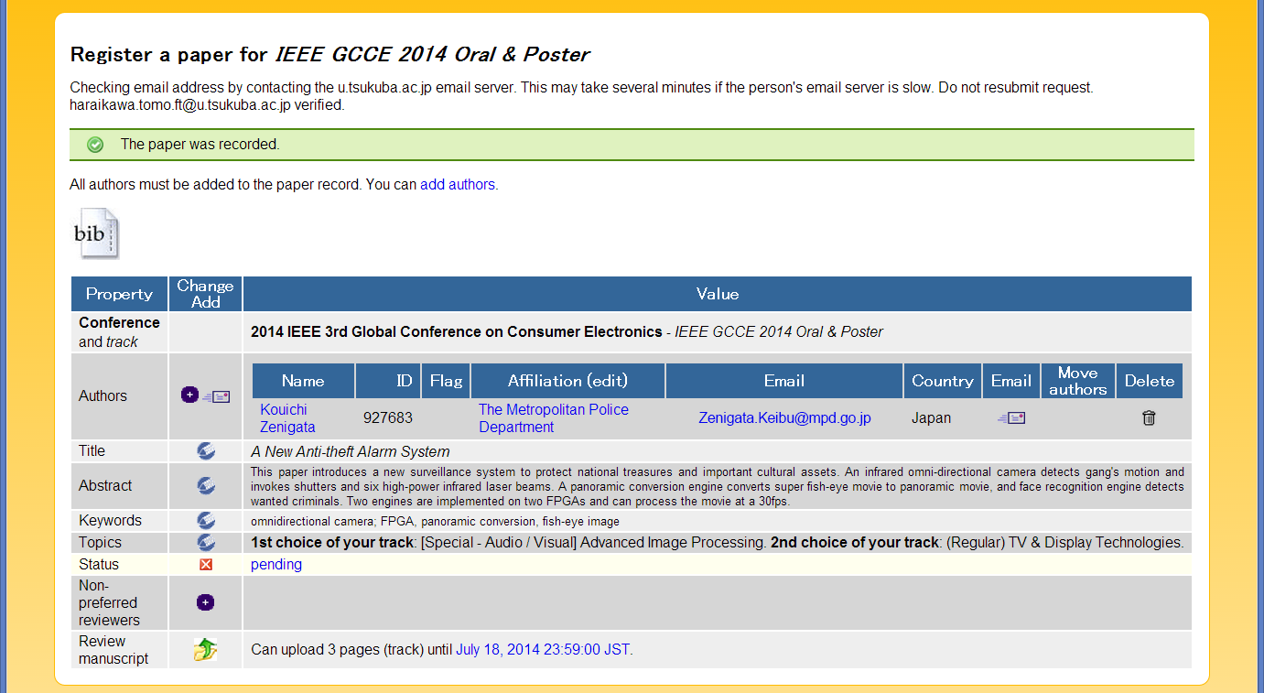
Task: Click the keywords text 'omnidirectional camera; FPGA...'
Action: (435, 521)
